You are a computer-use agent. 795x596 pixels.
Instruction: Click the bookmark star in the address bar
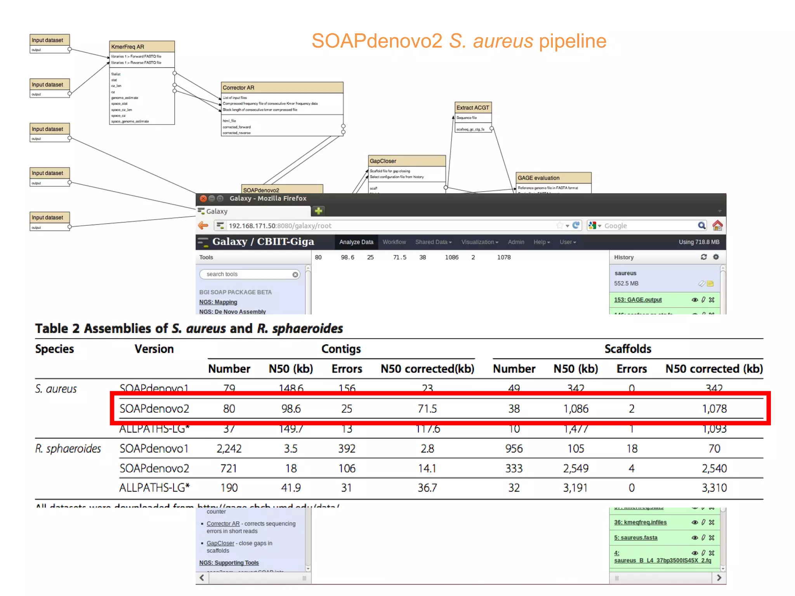click(560, 225)
